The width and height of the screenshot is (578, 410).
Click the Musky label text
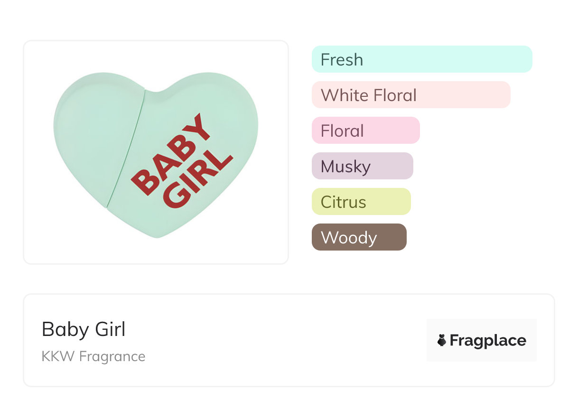345,167
